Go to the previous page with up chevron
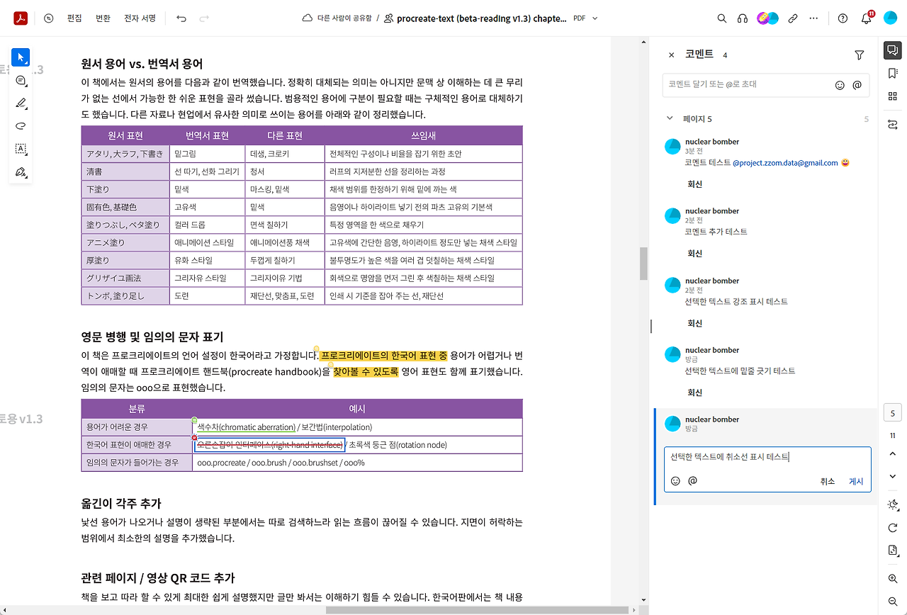The width and height of the screenshot is (907, 615). coord(892,453)
